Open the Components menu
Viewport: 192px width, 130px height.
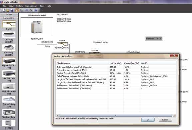coord(31,6)
